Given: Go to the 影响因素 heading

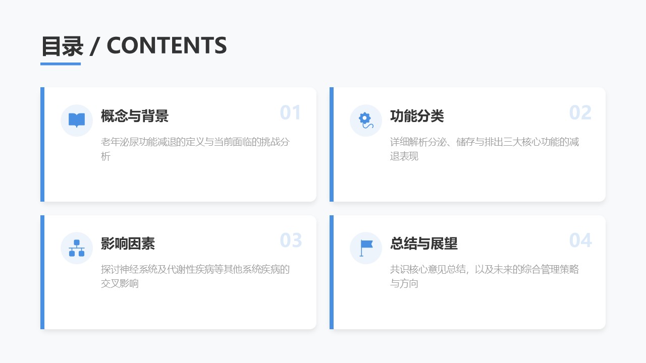Looking at the screenshot, I should [128, 244].
